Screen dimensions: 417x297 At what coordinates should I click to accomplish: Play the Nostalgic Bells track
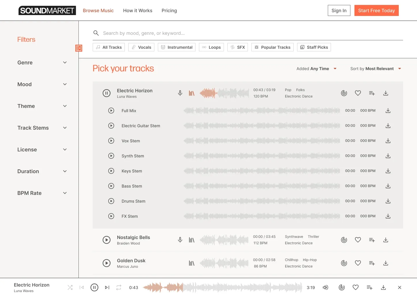coord(107,240)
